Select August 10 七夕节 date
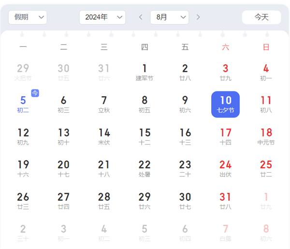Image resolution: width=290 pixels, height=249 pixels. (226, 104)
